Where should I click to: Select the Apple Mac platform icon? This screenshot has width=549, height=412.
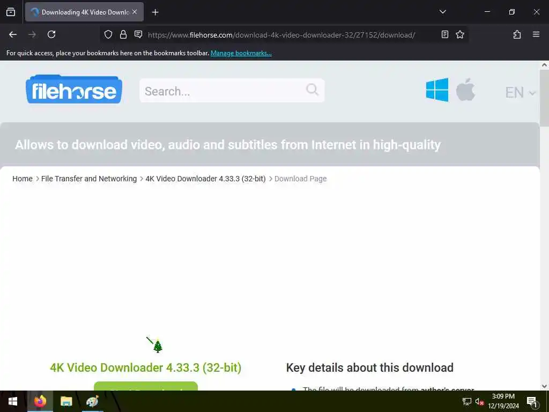point(465,90)
